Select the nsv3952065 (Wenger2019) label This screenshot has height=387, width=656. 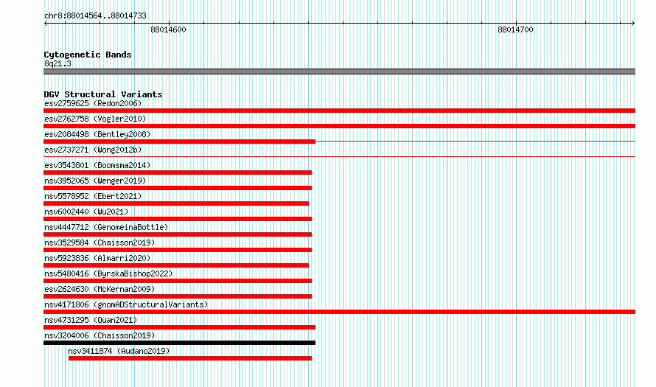95,181
